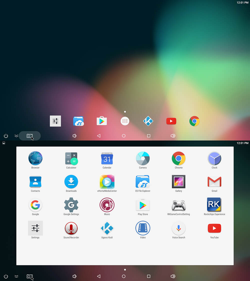Open the Contacts app
This screenshot has width=250, height=281.
click(x=35, y=182)
